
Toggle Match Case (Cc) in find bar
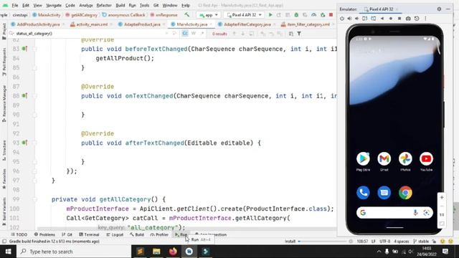(x=185, y=34)
